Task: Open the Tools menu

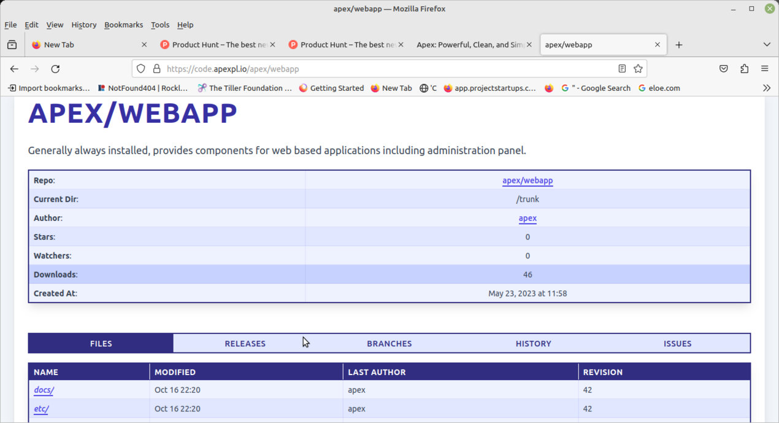Action: pos(160,25)
